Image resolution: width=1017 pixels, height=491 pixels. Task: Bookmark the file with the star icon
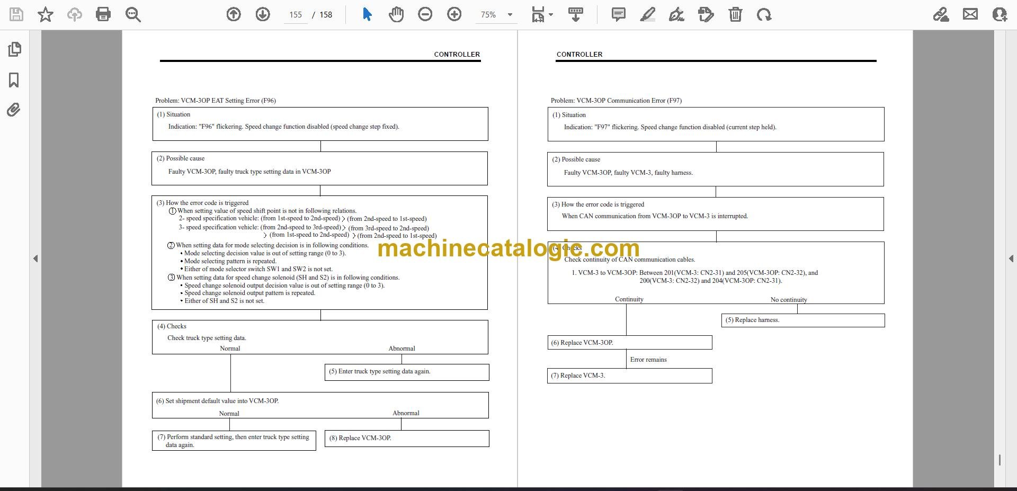point(46,14)
